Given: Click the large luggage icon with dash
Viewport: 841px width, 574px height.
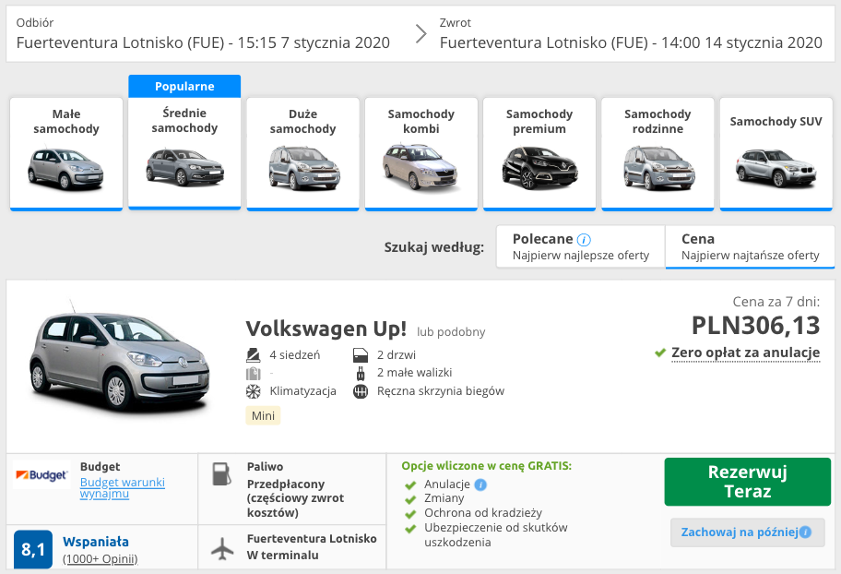Looking at the screenshot, I should (254, 373).
